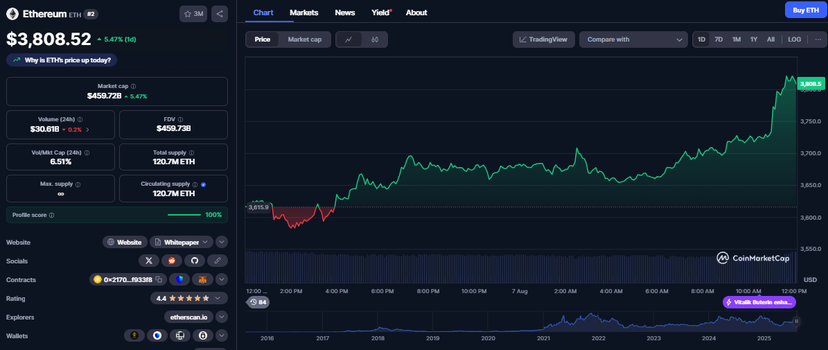
Task: Click the #2 rank badge
Action: coord(91,15)
